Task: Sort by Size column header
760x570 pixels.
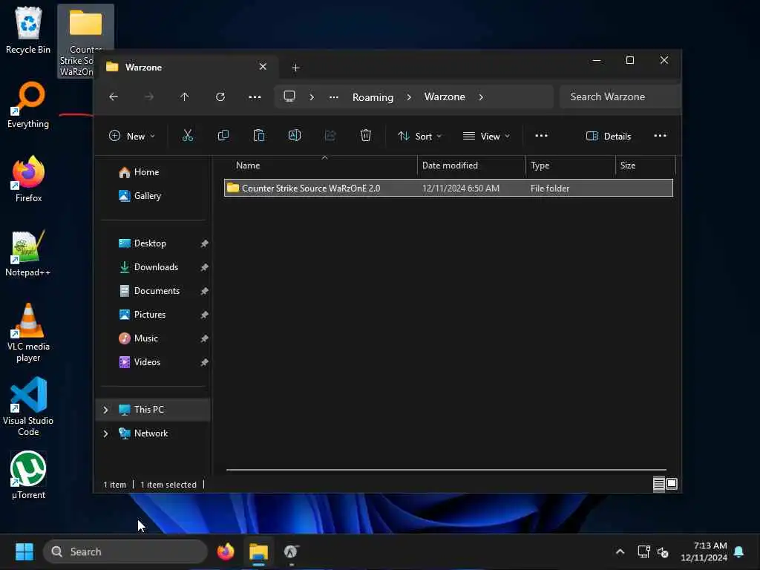Action: (645, 166)
